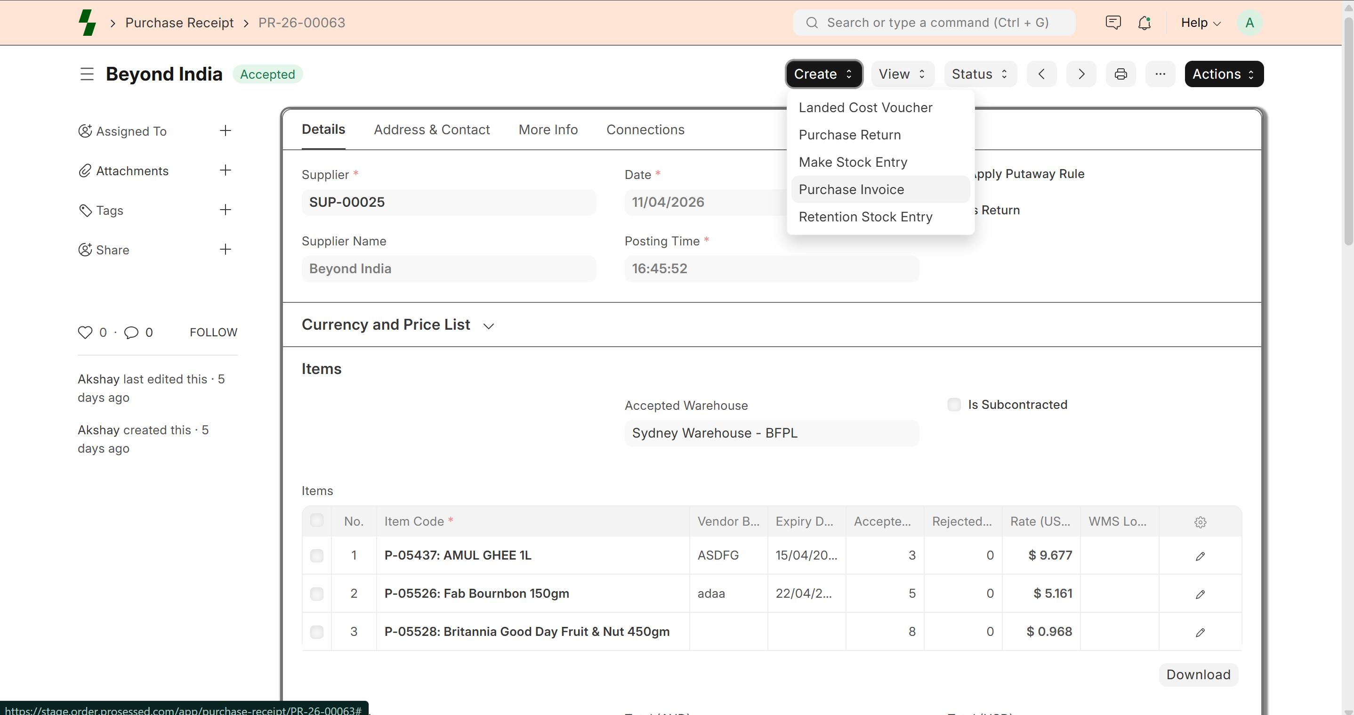
Task: Choose Purchase Invoice from Create menu
Action: (851, 189)
